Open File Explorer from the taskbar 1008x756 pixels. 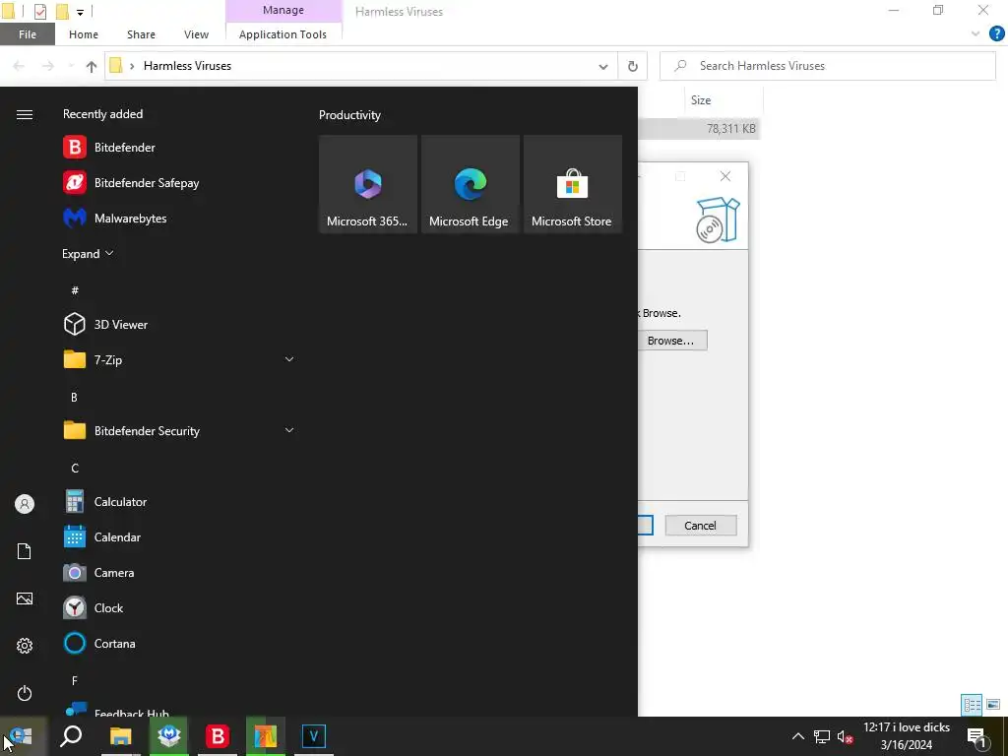tap(120, 736)
